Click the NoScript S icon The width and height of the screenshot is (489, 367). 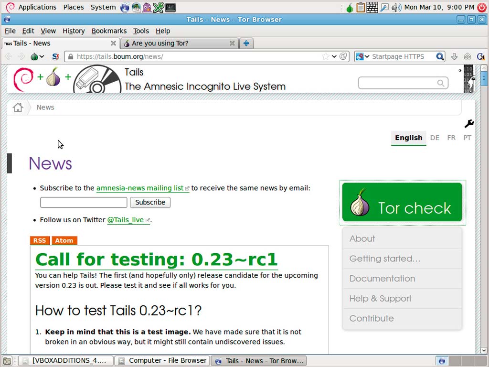click(x=55, y=56)
